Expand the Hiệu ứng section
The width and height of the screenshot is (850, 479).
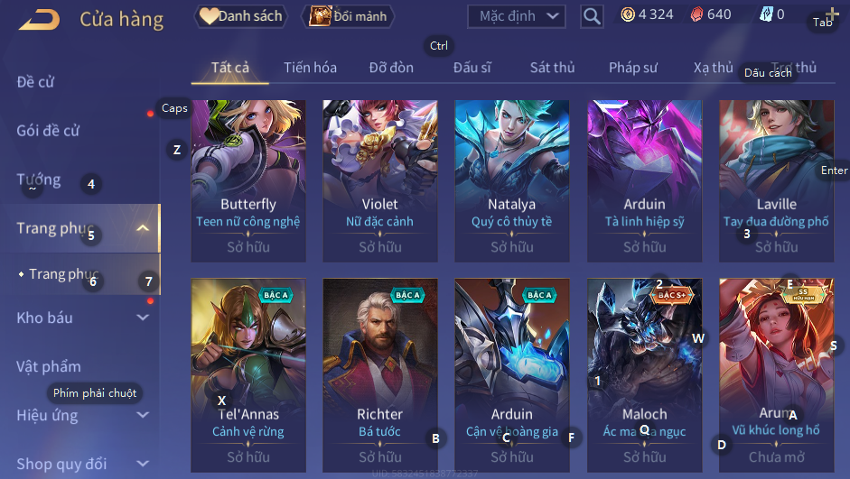click(x=143, y=415)
